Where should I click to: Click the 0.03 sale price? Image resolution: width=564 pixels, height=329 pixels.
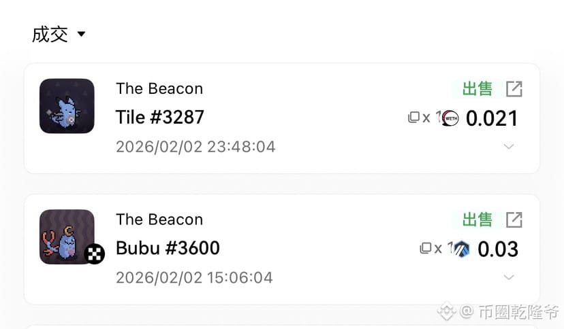tap(498, 249)
